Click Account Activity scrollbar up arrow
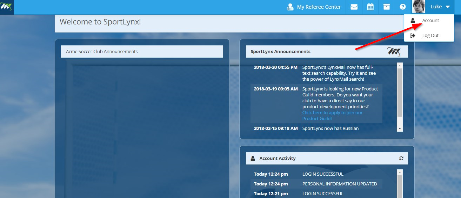Image resolution: width=461 pixels, height=198 pixels. pos(400,172)
